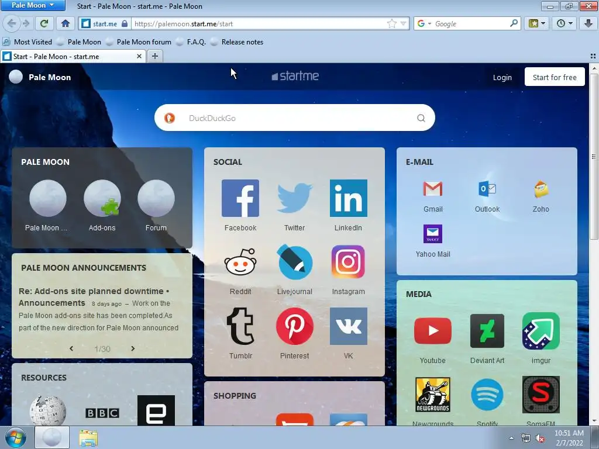The width and height of the screenshot is (599, 449).
Task: Open the Instagram icon
Action: pyautogui.click(x=349, y=262)
